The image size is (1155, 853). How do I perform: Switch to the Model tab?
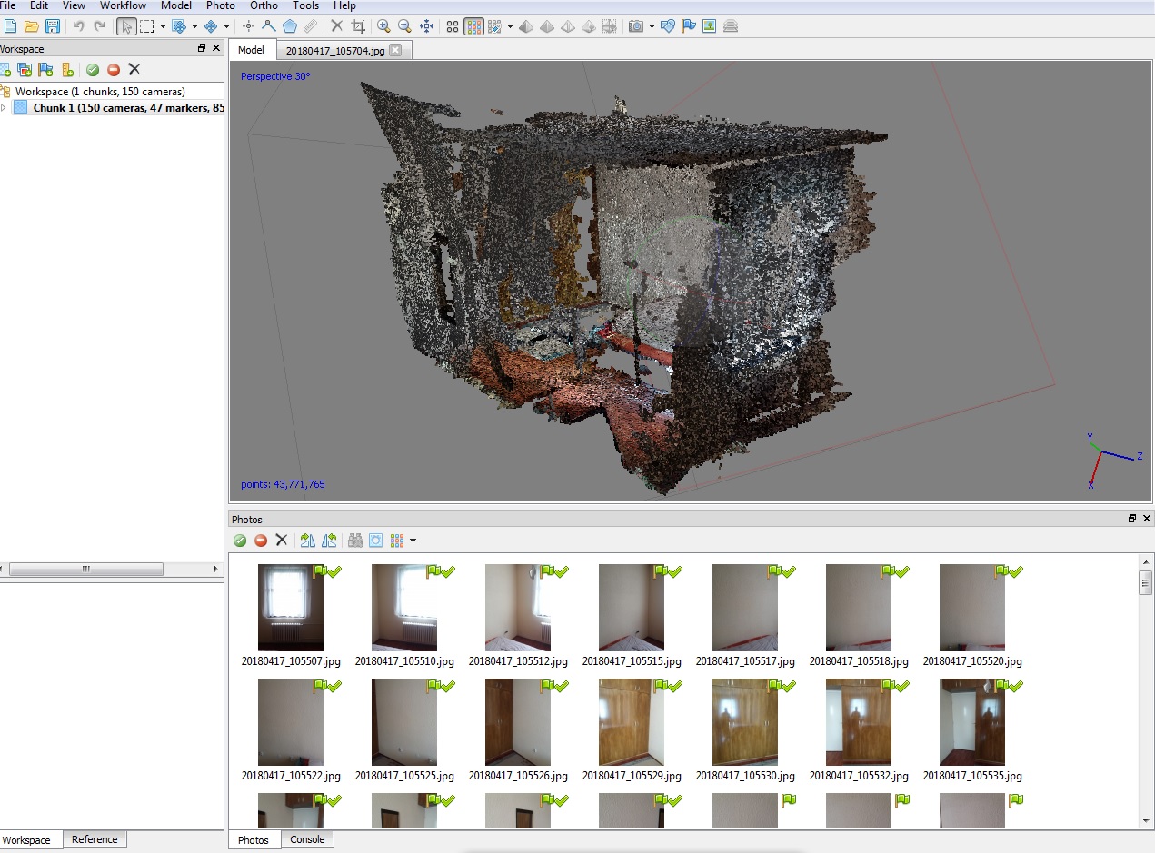pos(251,50)
